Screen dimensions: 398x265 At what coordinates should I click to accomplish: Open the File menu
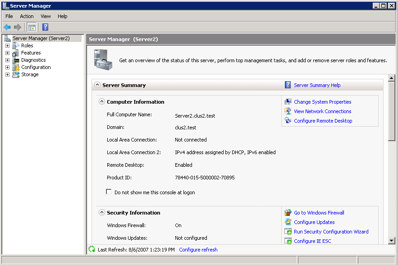(9, 16)
